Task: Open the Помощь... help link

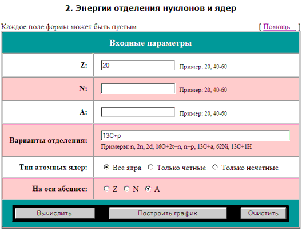Action: [x=280, y=27]
